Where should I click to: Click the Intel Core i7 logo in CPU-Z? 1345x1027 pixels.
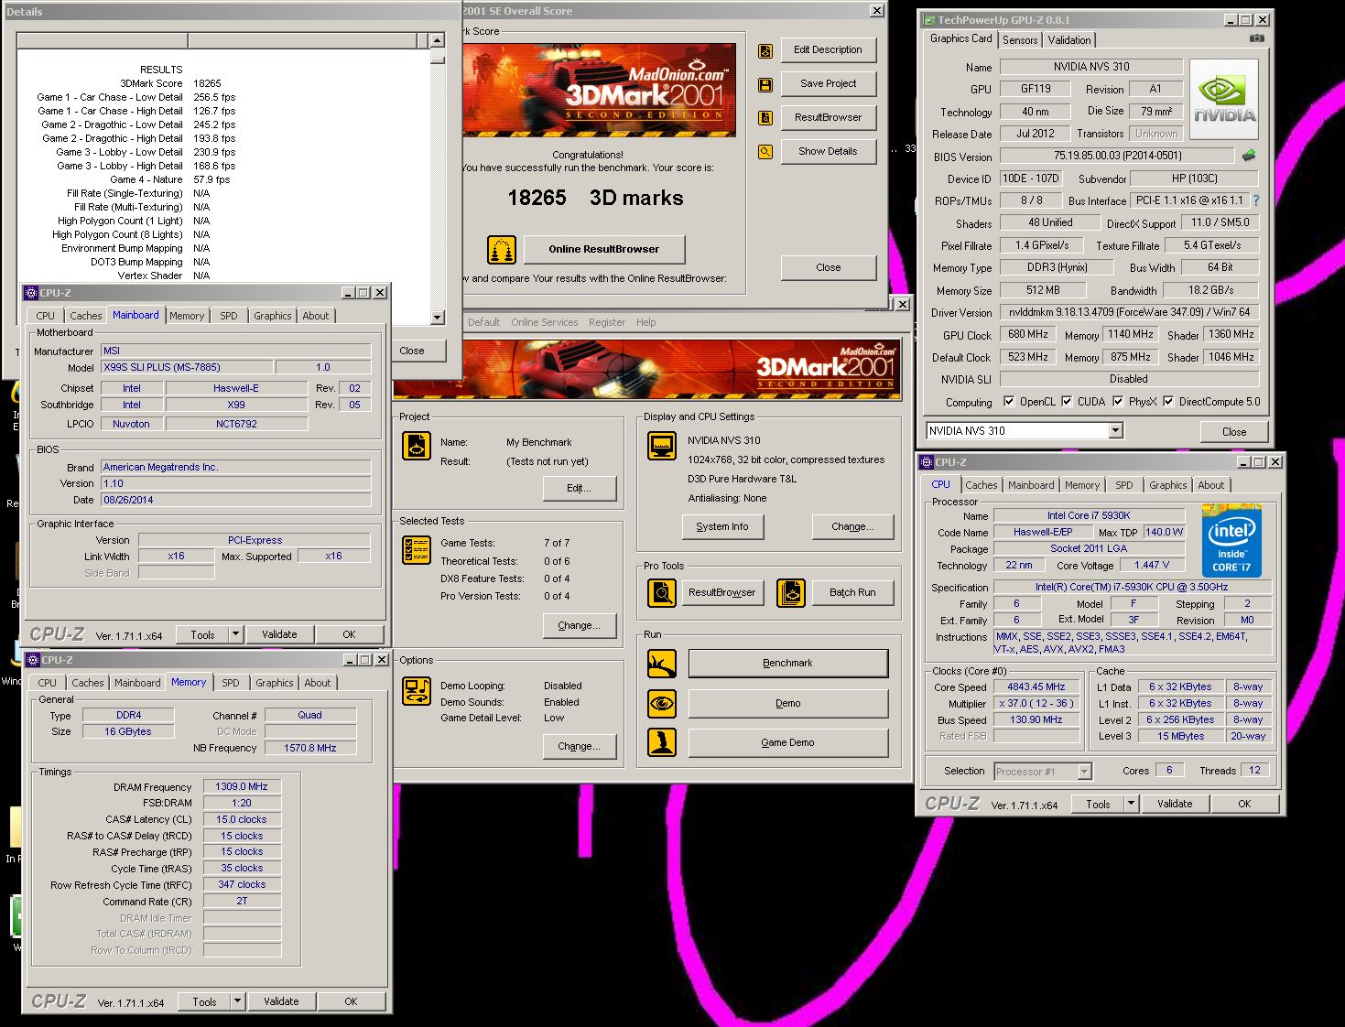pos(1231,539)
